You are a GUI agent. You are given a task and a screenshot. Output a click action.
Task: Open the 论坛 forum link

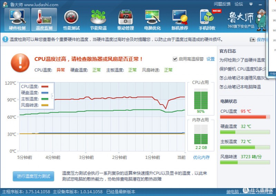click(x=239, y=4)
